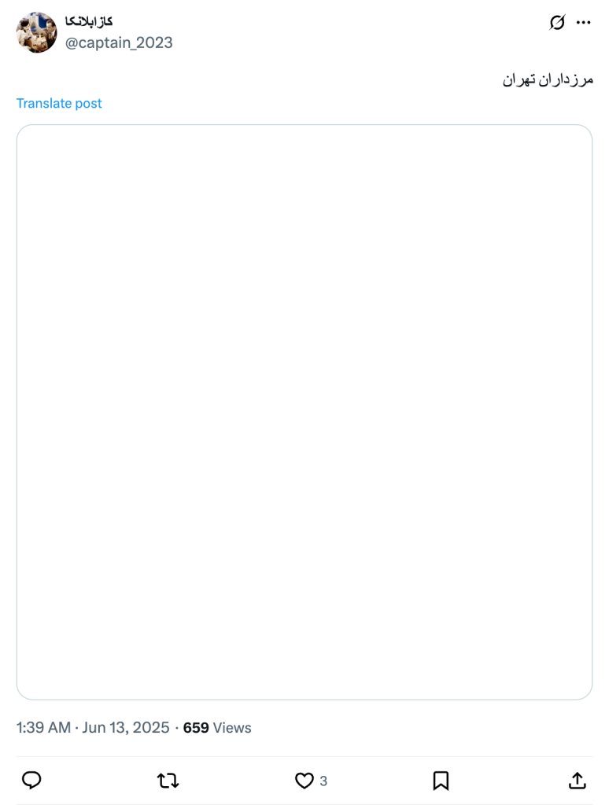Open the three-dot more options menu
This screenshot has height=805, width=609.
583,23
